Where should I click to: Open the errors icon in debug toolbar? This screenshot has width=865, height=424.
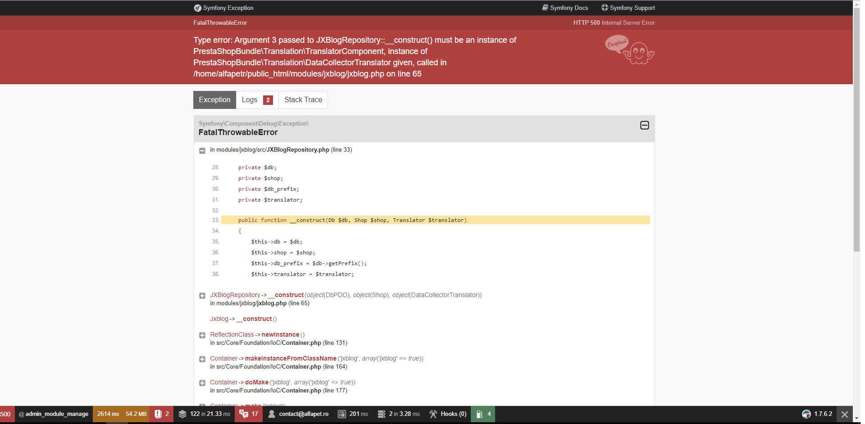[x=158, y=414]
